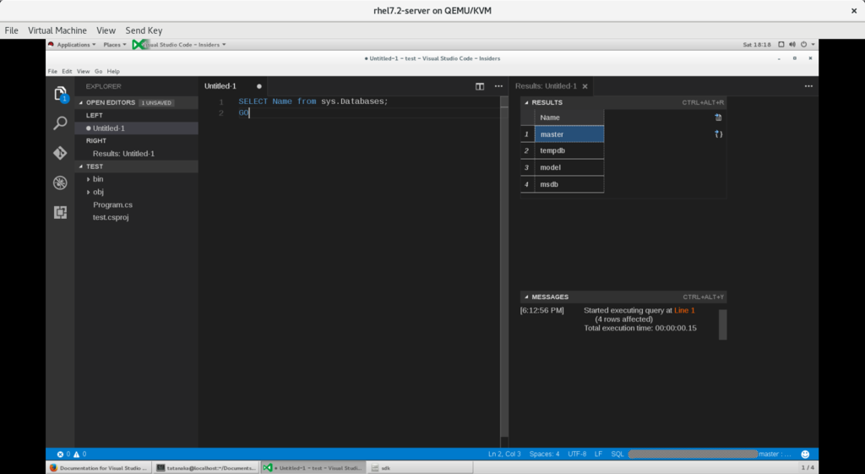Open the Source Control (Git) view
865x474 pixels.
pos(60,153)
